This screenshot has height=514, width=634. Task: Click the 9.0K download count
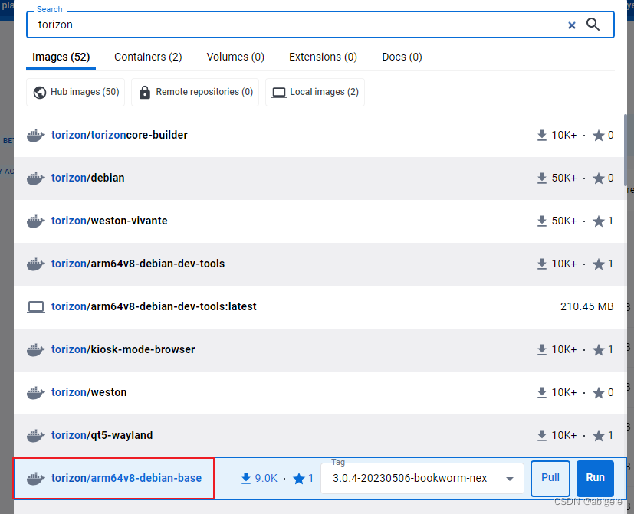tap(266, 479)
